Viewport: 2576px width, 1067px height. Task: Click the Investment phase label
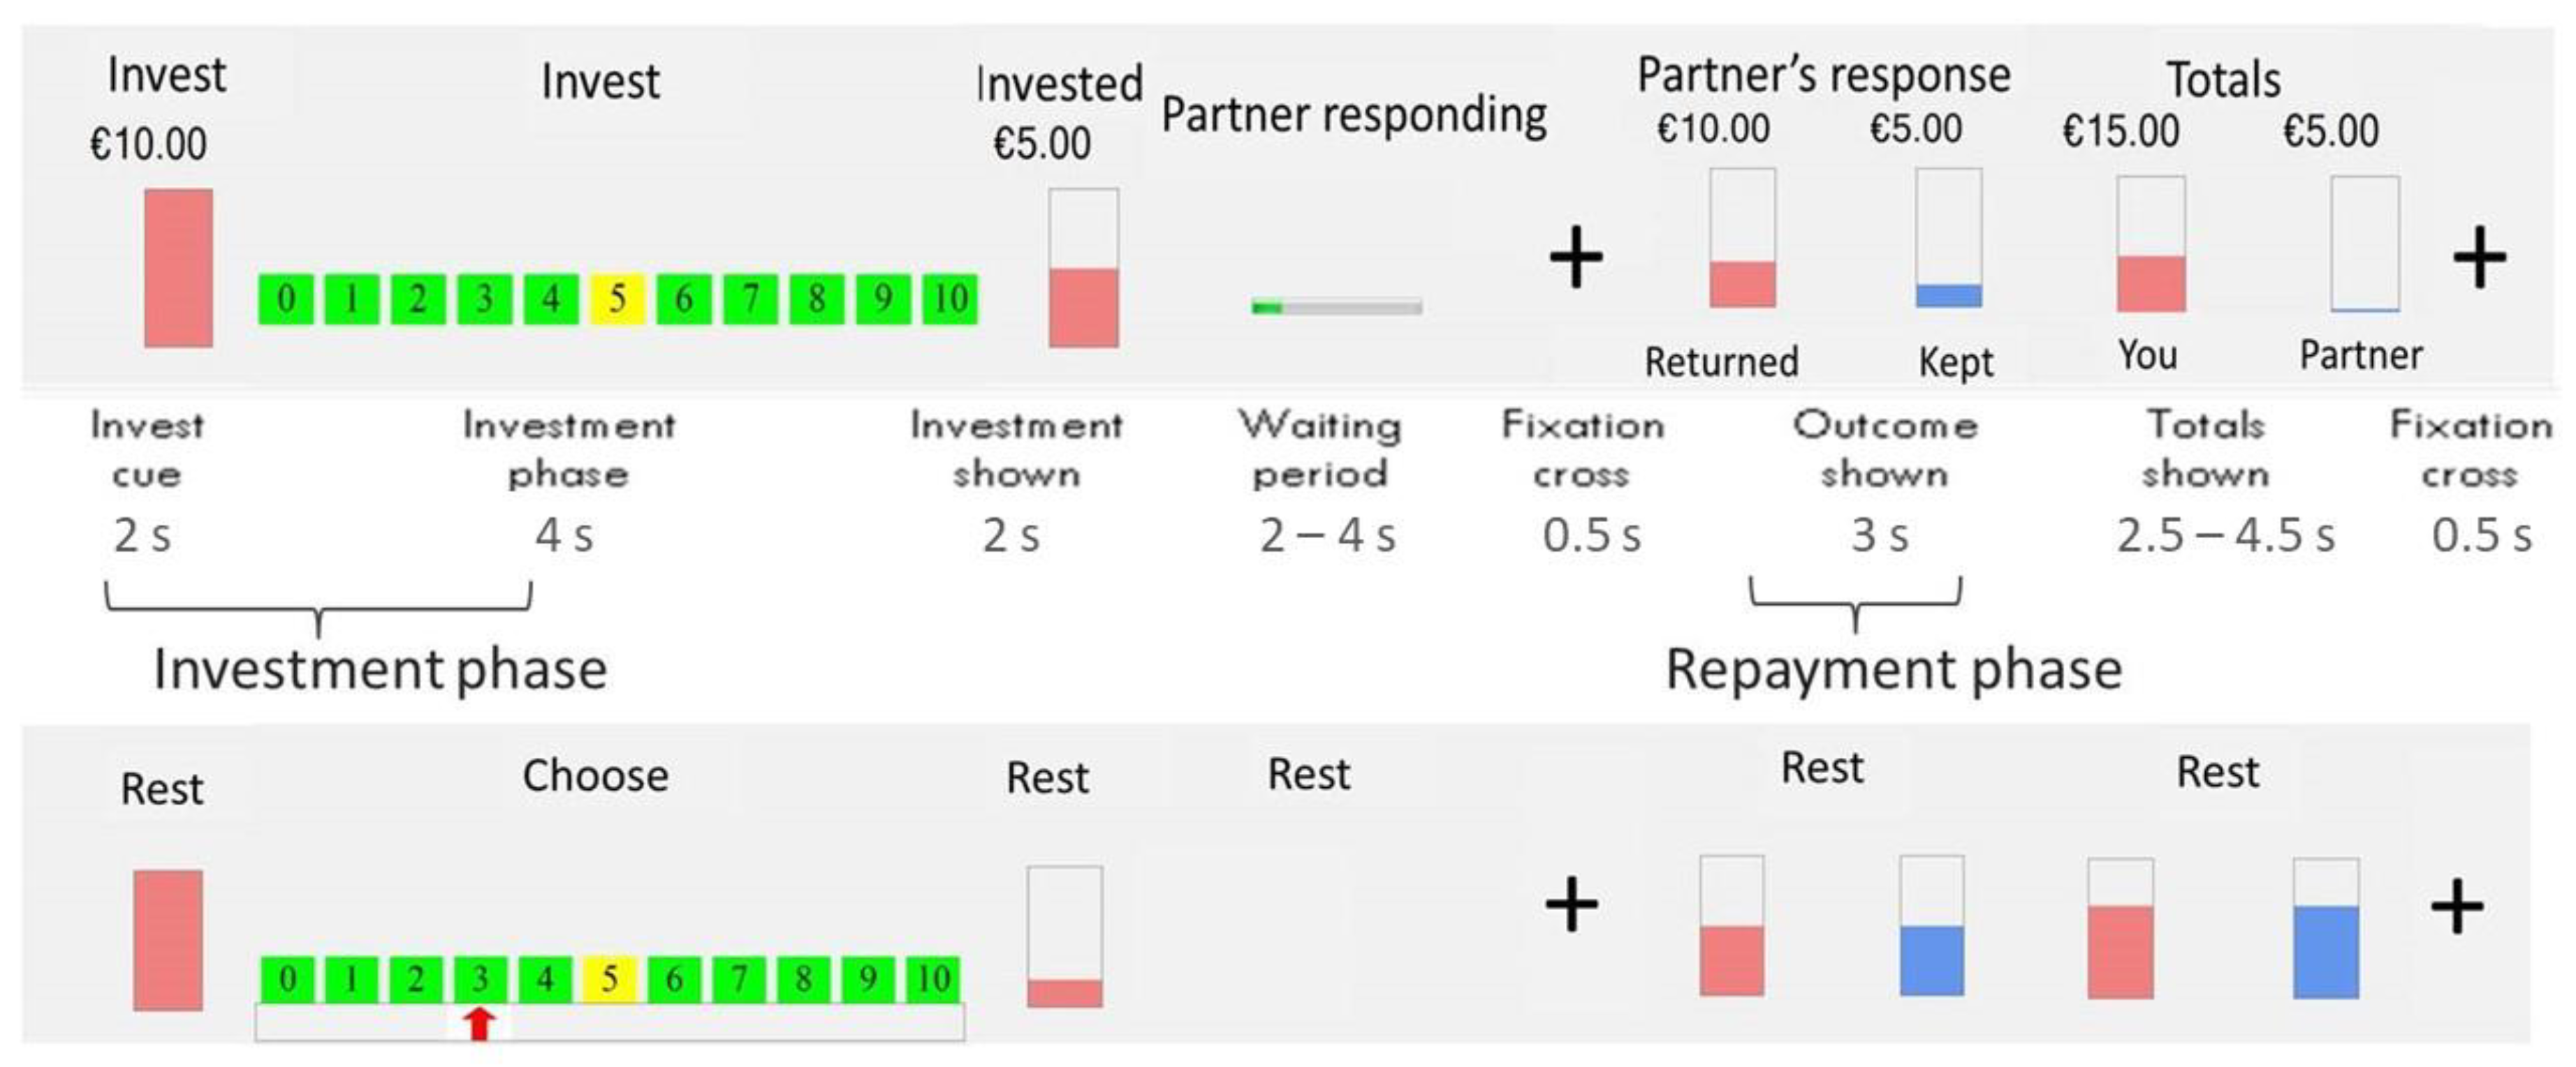380,669
